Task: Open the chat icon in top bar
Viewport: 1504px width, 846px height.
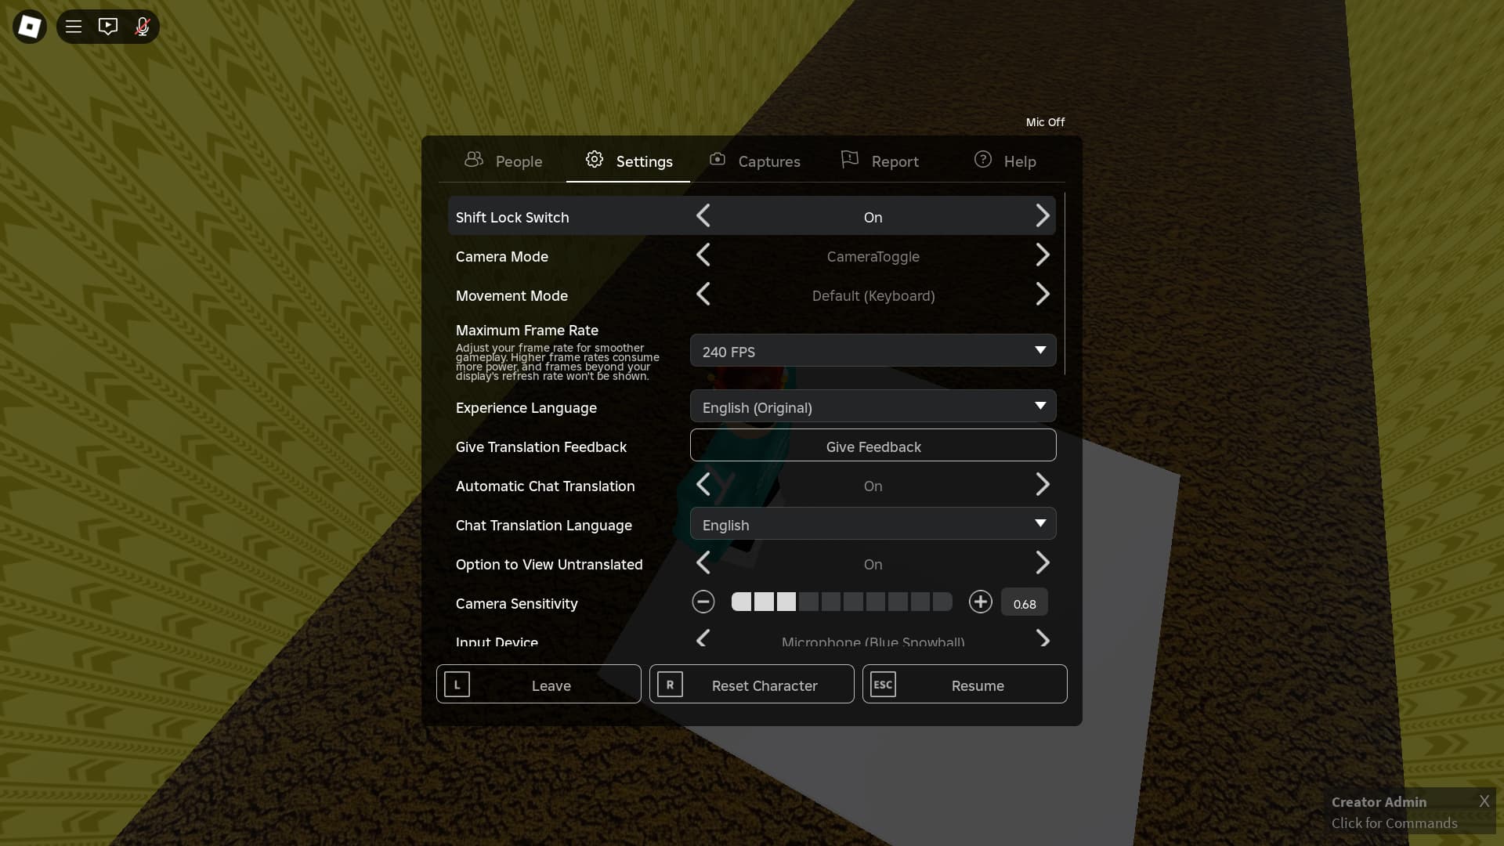Action: (107, 26)
